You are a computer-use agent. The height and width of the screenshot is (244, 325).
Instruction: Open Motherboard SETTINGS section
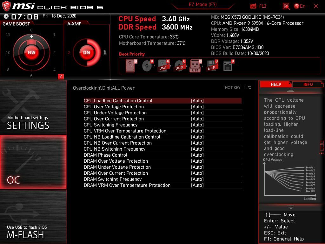[x=33, y=108]
